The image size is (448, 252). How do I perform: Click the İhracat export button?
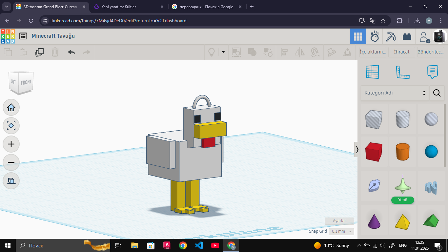click(x=402, y=52)
